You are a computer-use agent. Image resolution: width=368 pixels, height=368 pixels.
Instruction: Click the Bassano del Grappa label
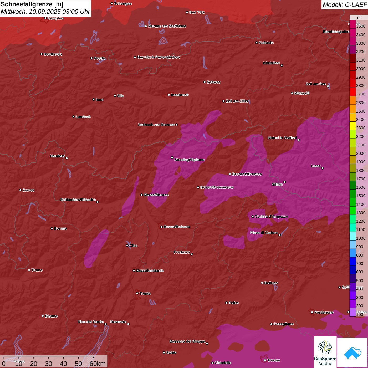pos(187,341)
